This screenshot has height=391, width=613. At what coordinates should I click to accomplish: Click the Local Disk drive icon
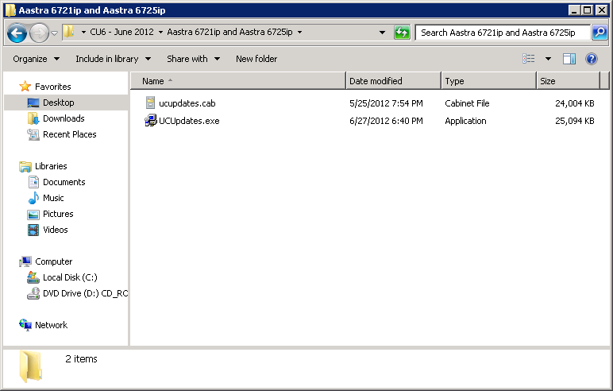(x=33, y=277)
